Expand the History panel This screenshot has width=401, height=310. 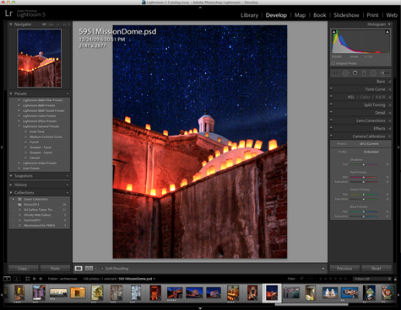click(11, 185)
